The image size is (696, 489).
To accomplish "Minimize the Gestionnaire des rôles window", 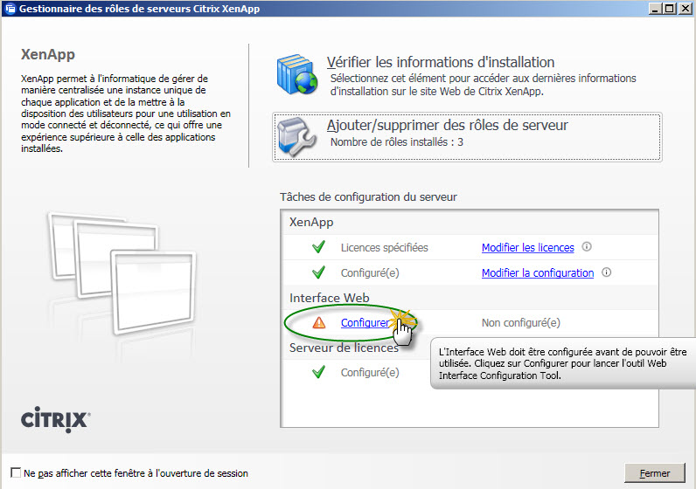I will click(655, 9).
